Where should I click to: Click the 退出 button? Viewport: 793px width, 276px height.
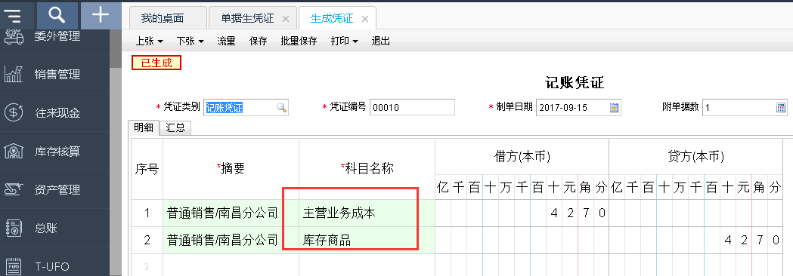click(x=380, y=41)
